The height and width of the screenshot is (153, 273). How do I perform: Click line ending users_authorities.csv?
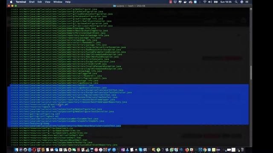49,133
